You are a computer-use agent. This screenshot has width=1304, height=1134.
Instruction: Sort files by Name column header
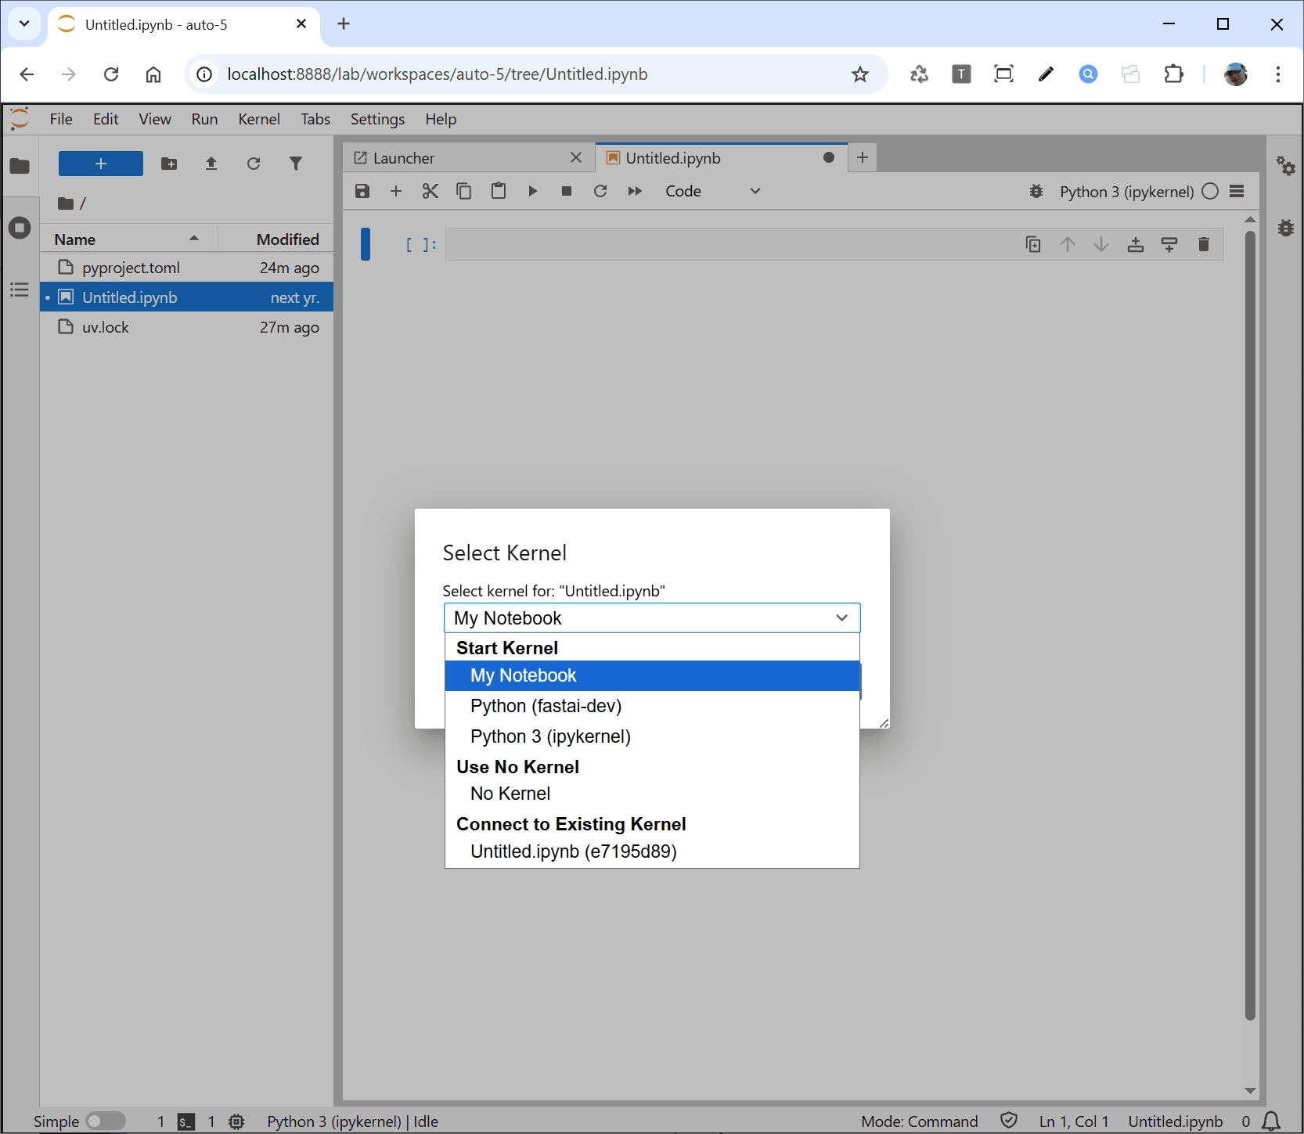point(128,239)
